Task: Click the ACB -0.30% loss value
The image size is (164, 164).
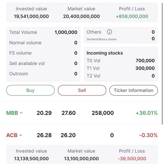Action: pyautogui.click(x=148, y=135)
